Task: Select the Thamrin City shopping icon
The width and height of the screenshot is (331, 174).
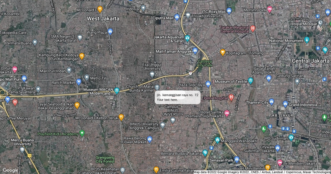Action: pyautogui.click(x=271, y=102)
